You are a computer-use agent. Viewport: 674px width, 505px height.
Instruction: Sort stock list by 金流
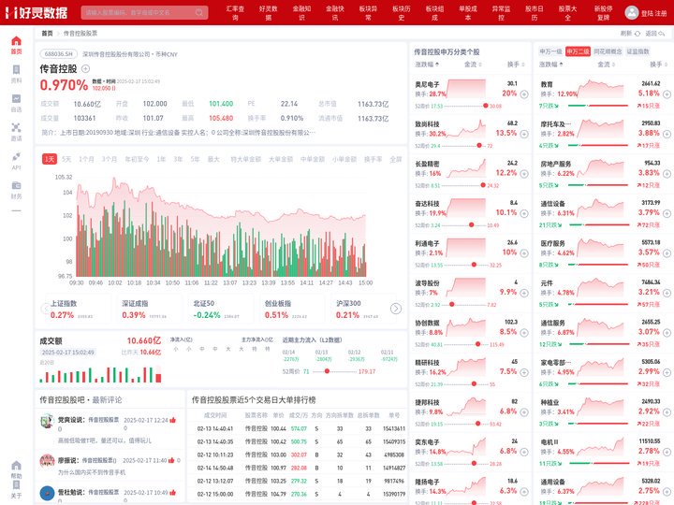(473, 65)
